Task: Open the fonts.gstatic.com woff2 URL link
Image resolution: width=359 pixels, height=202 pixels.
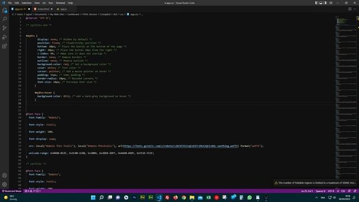Action: tap(181, 146)
